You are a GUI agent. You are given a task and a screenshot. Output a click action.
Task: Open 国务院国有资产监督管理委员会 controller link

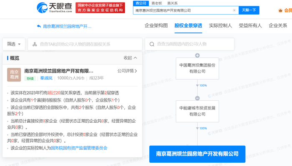pos(79,148)
